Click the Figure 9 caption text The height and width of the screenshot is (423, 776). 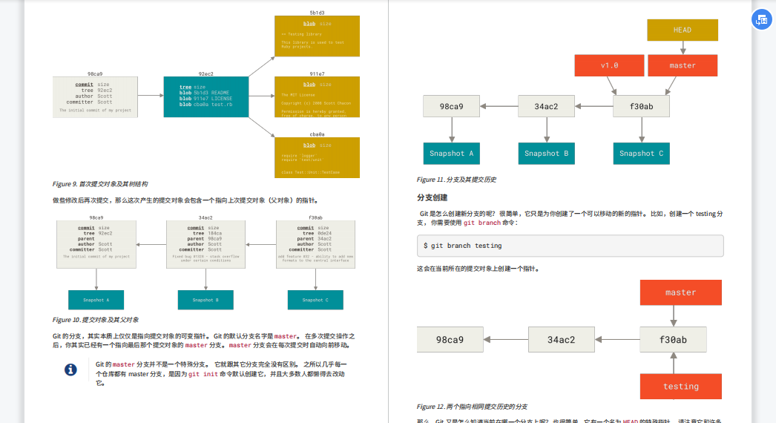pyautogui.click(x=100, y=184)
